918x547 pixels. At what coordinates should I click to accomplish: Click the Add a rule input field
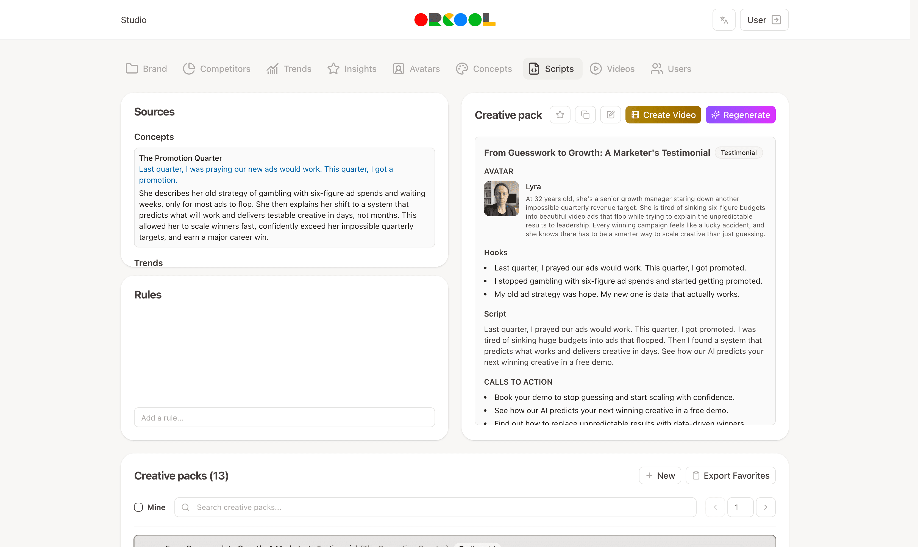coord(284,418)
